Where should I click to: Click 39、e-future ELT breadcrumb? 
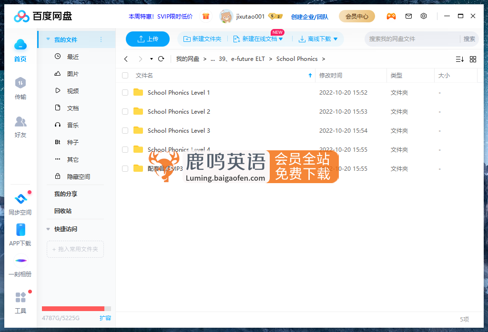coord(242,59)
